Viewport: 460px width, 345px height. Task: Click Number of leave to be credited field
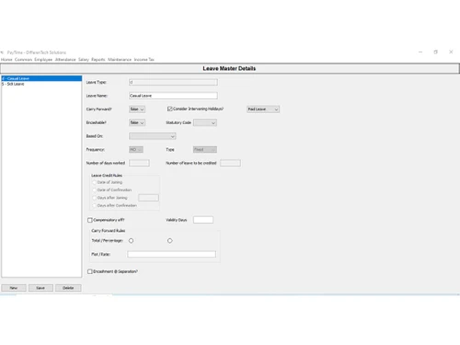pos(230,163)
